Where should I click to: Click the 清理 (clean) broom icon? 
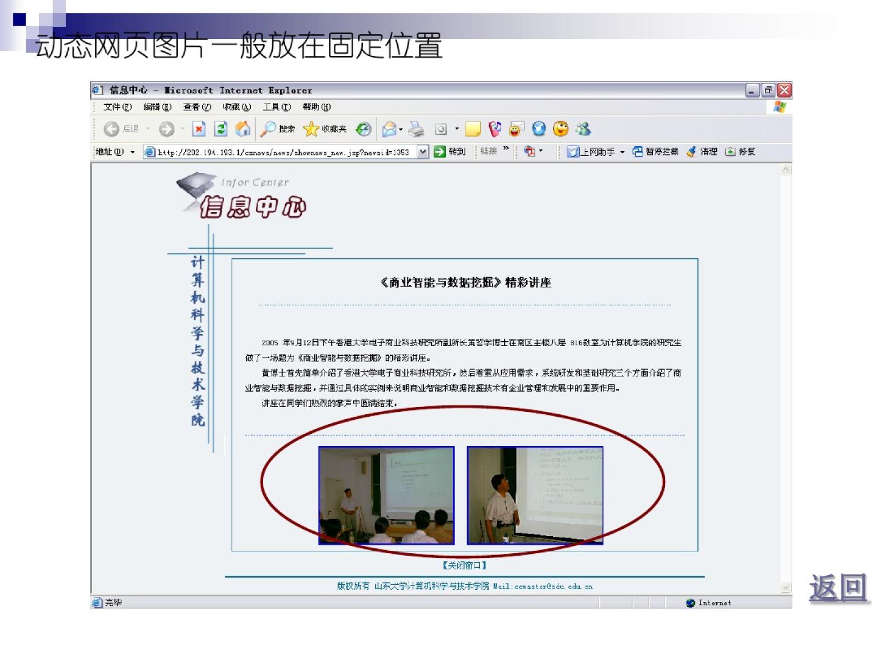click(702, 152)
